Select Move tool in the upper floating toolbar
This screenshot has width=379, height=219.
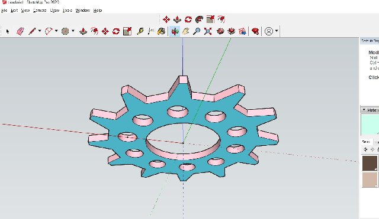click(x=166, y=19)
